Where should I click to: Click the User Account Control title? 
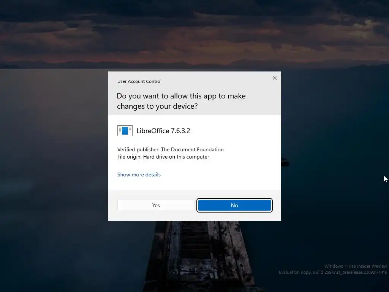pyautogui.click(x=139, y=81)
